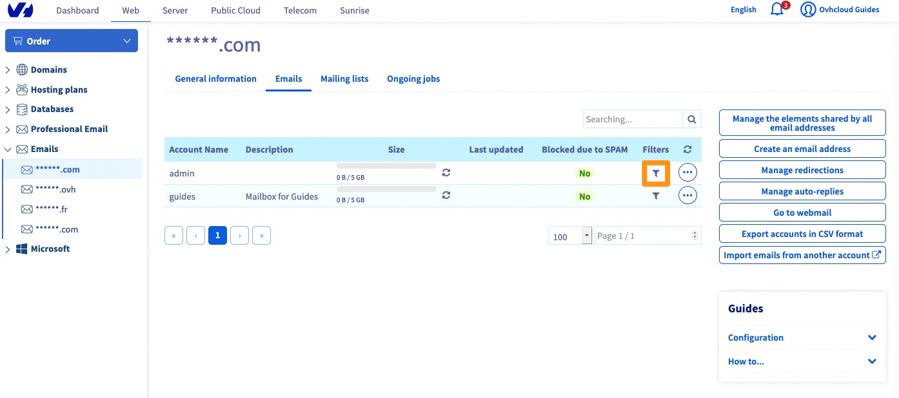Open the more-actions menu for admin
Image resolution: width=899 pixels, height=398 pixels.
[x=687, y=173]
